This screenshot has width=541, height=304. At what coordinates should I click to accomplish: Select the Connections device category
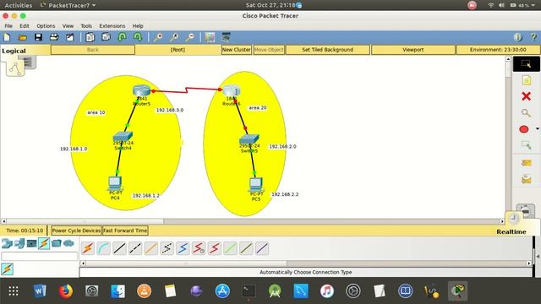[44, 244]
